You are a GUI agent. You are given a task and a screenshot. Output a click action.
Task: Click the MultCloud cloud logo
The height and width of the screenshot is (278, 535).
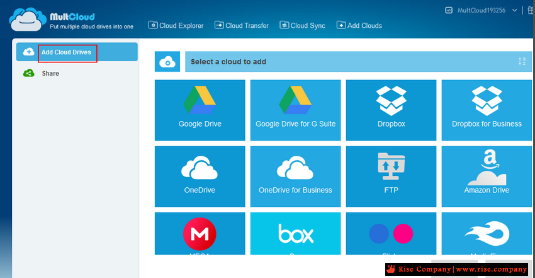[x=27, y=20]
